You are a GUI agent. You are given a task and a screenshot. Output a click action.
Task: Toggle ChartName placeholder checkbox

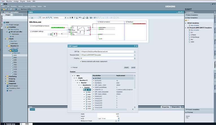[x=94, y=83]
